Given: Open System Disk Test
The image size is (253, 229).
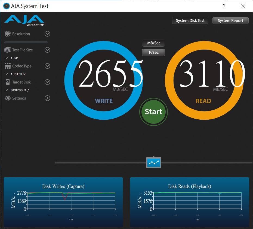Looking at the screenshot, I should point(190,20).
